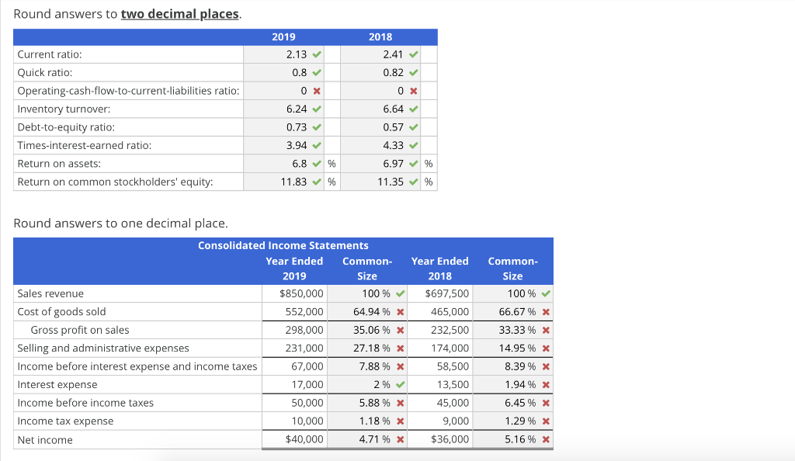Click green check beside 2019 return on assets

coord(317,164)
